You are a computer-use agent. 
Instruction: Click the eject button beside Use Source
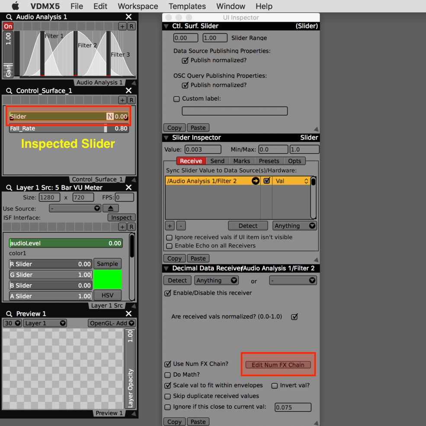111,208
